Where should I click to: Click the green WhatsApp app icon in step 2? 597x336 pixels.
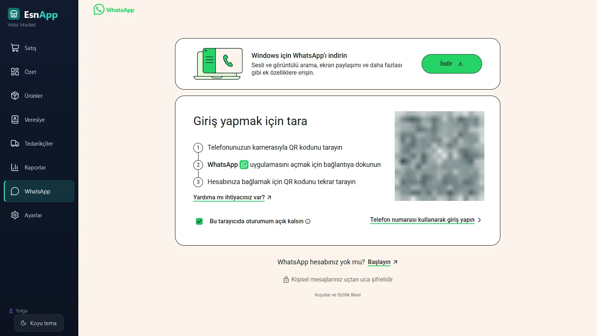point(244,165)
